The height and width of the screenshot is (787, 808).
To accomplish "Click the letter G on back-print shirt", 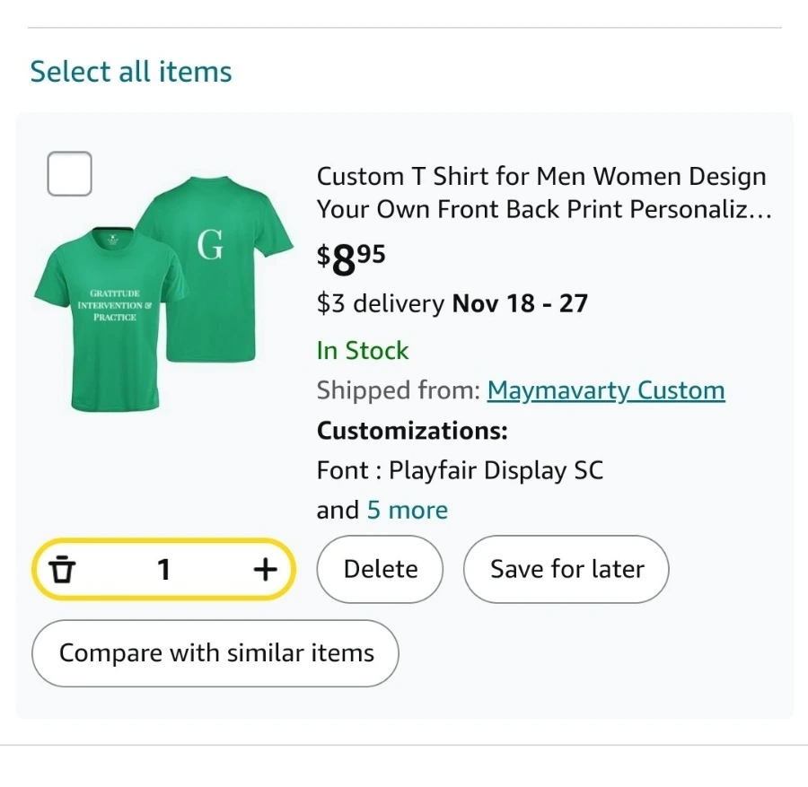I will [x=210, y=244].
